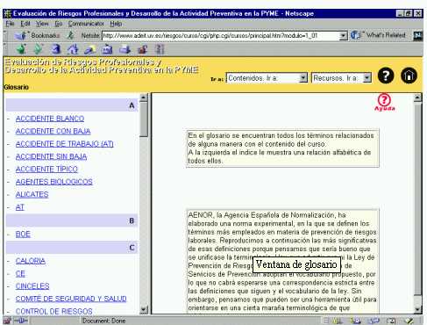Open the ACCIDENTE CON BAJA link

(x=53, y=131)
